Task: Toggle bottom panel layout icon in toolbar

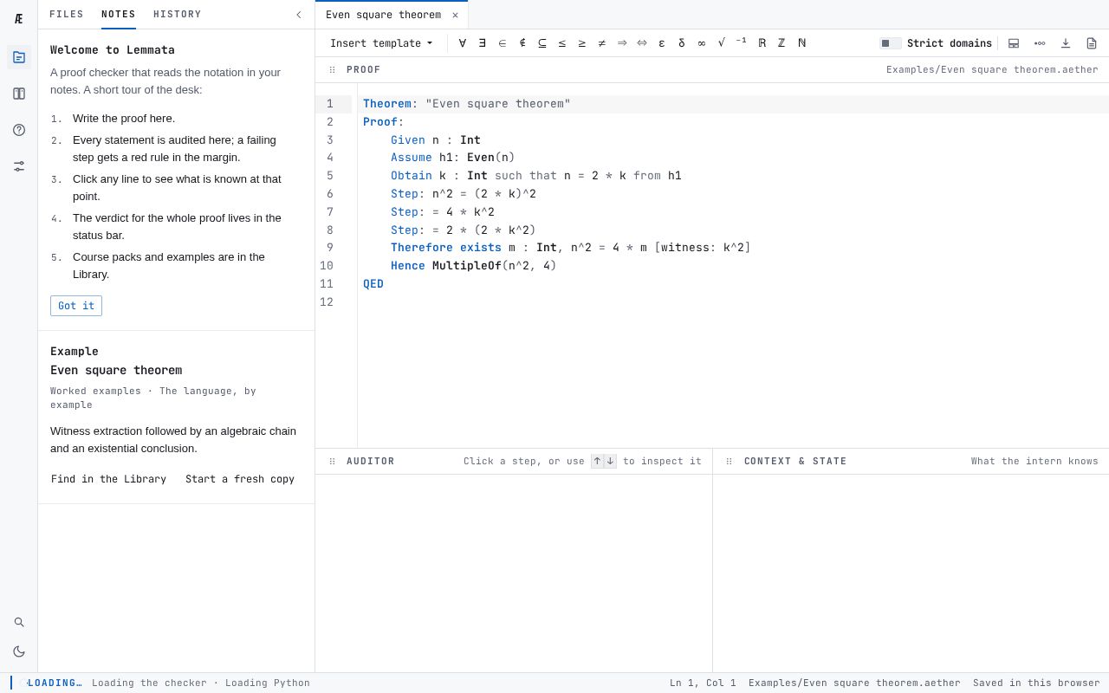Action: click(x=1014, y=43)
